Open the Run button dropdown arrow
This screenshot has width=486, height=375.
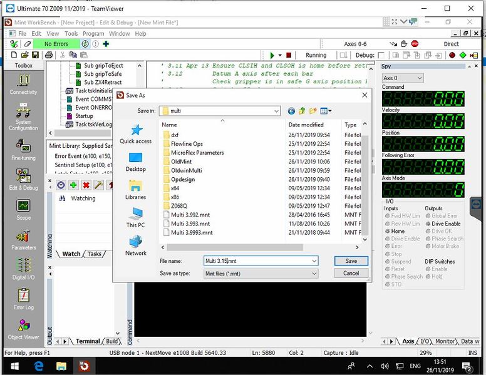click(280, 55)
